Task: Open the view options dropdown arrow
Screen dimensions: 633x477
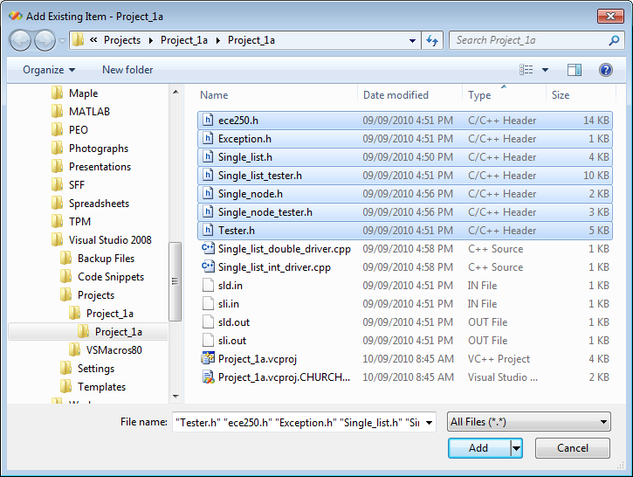Action: 546,70
